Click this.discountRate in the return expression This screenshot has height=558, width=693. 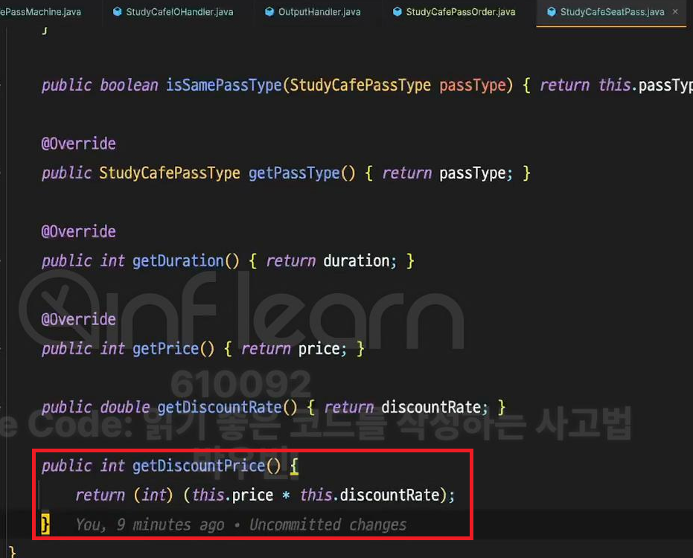[x=370, y=495]
